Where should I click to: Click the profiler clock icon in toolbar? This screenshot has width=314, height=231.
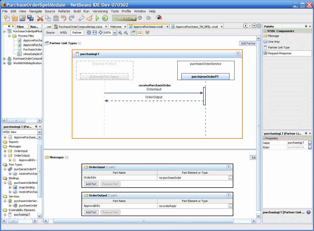point(140,18)
